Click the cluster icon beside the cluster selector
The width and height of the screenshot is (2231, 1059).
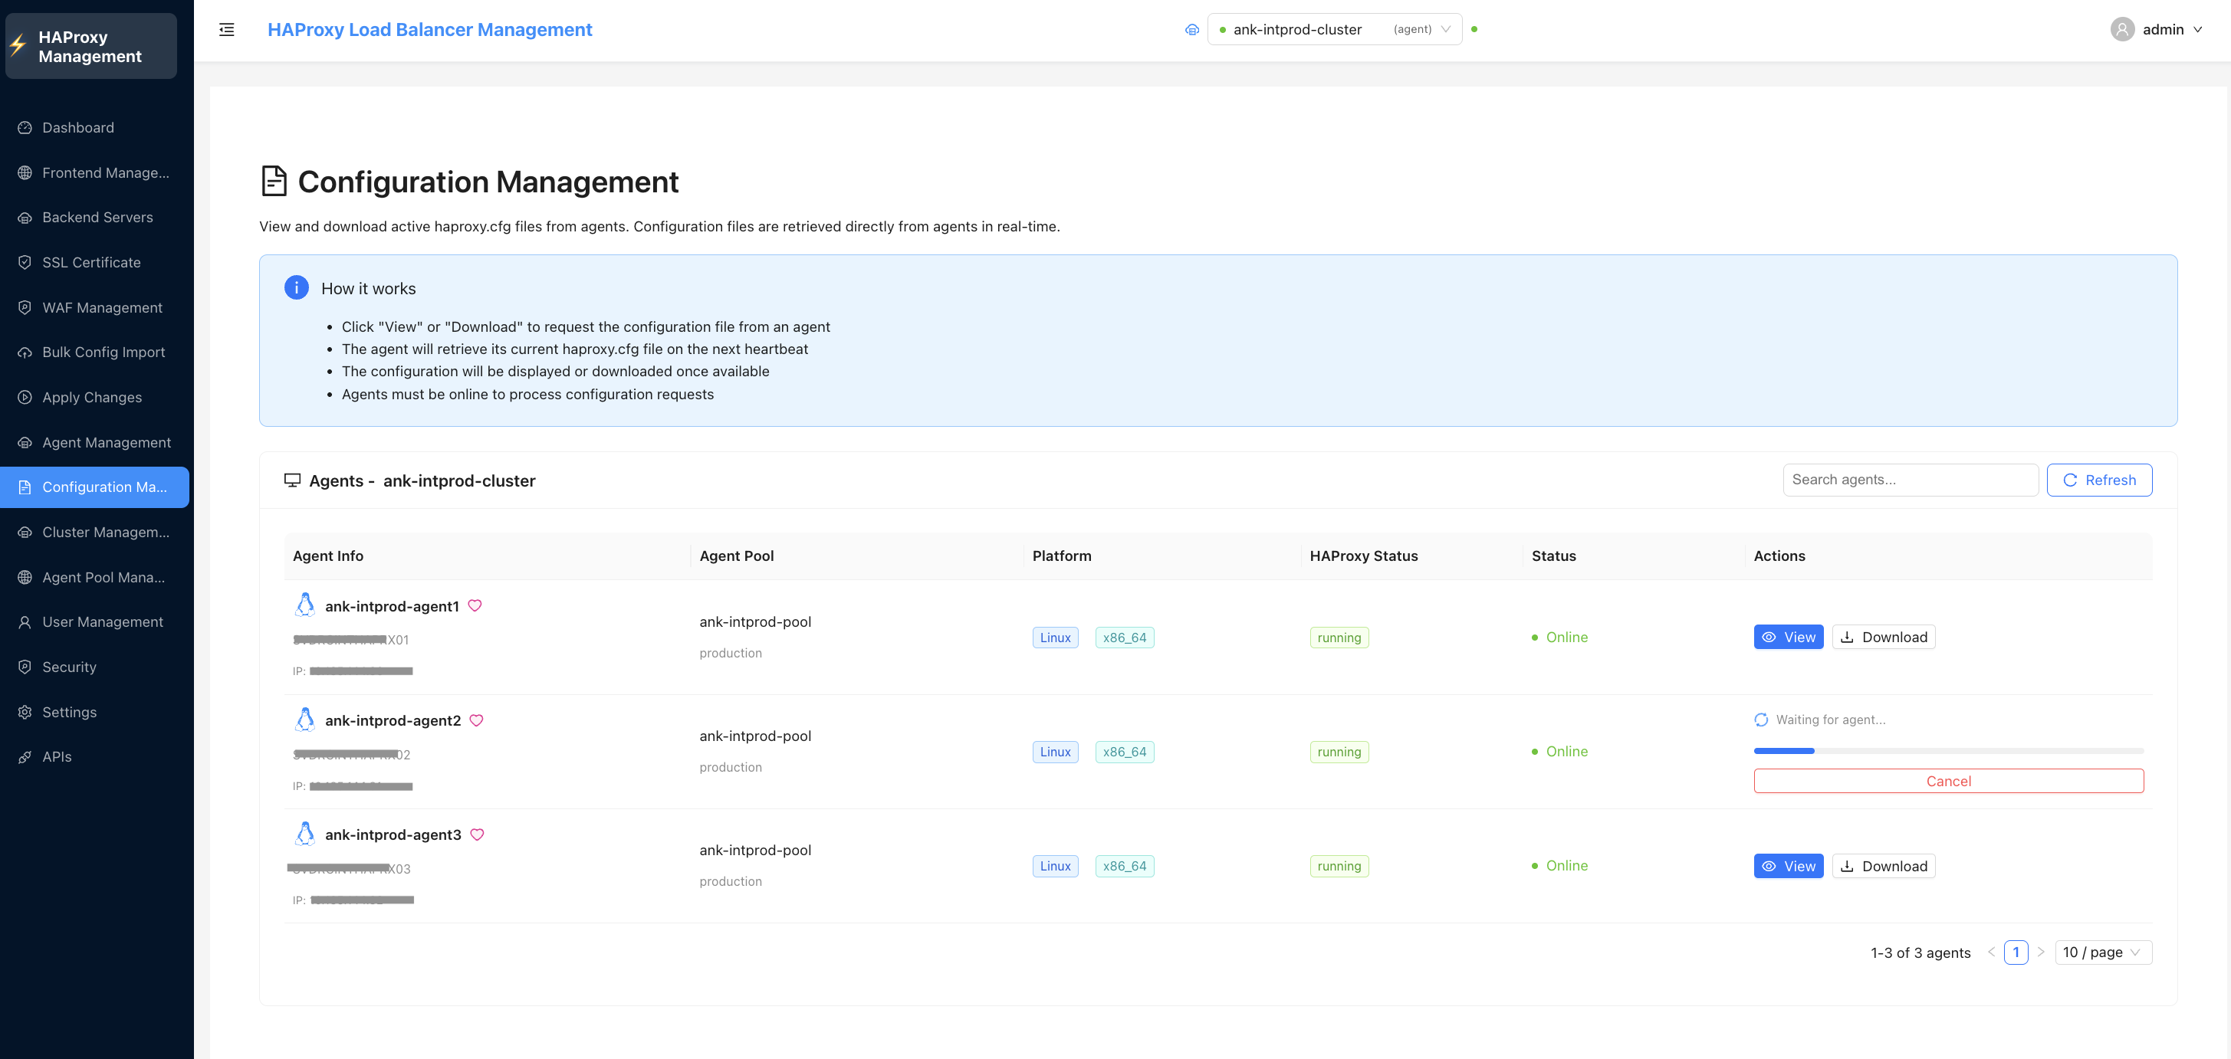(1191, 29)
